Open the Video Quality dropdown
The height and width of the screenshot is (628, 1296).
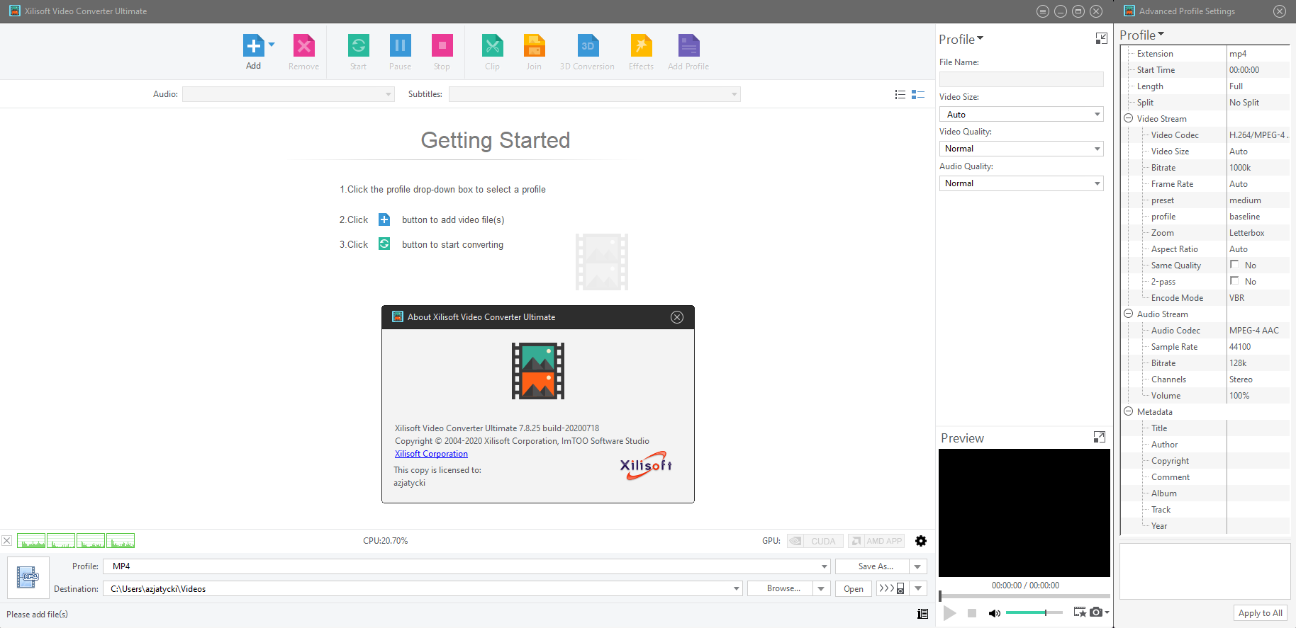pyautogui.click(x=1022, y=149)
